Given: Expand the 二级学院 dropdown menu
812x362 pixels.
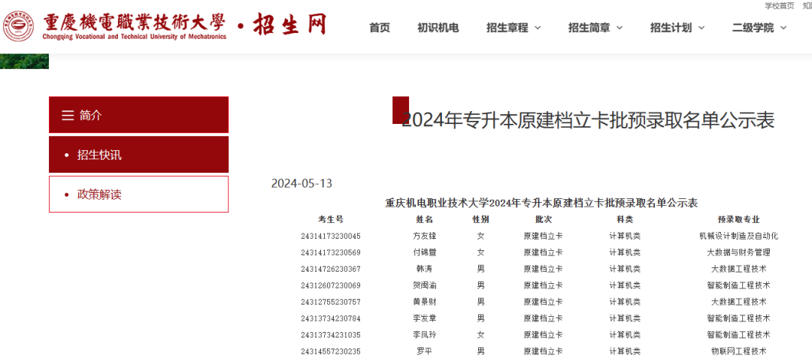Looking at the screenshot, I should [x=759, y=28].
